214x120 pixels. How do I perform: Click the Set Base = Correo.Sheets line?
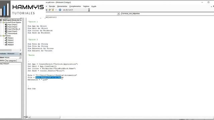pos(46,71)
